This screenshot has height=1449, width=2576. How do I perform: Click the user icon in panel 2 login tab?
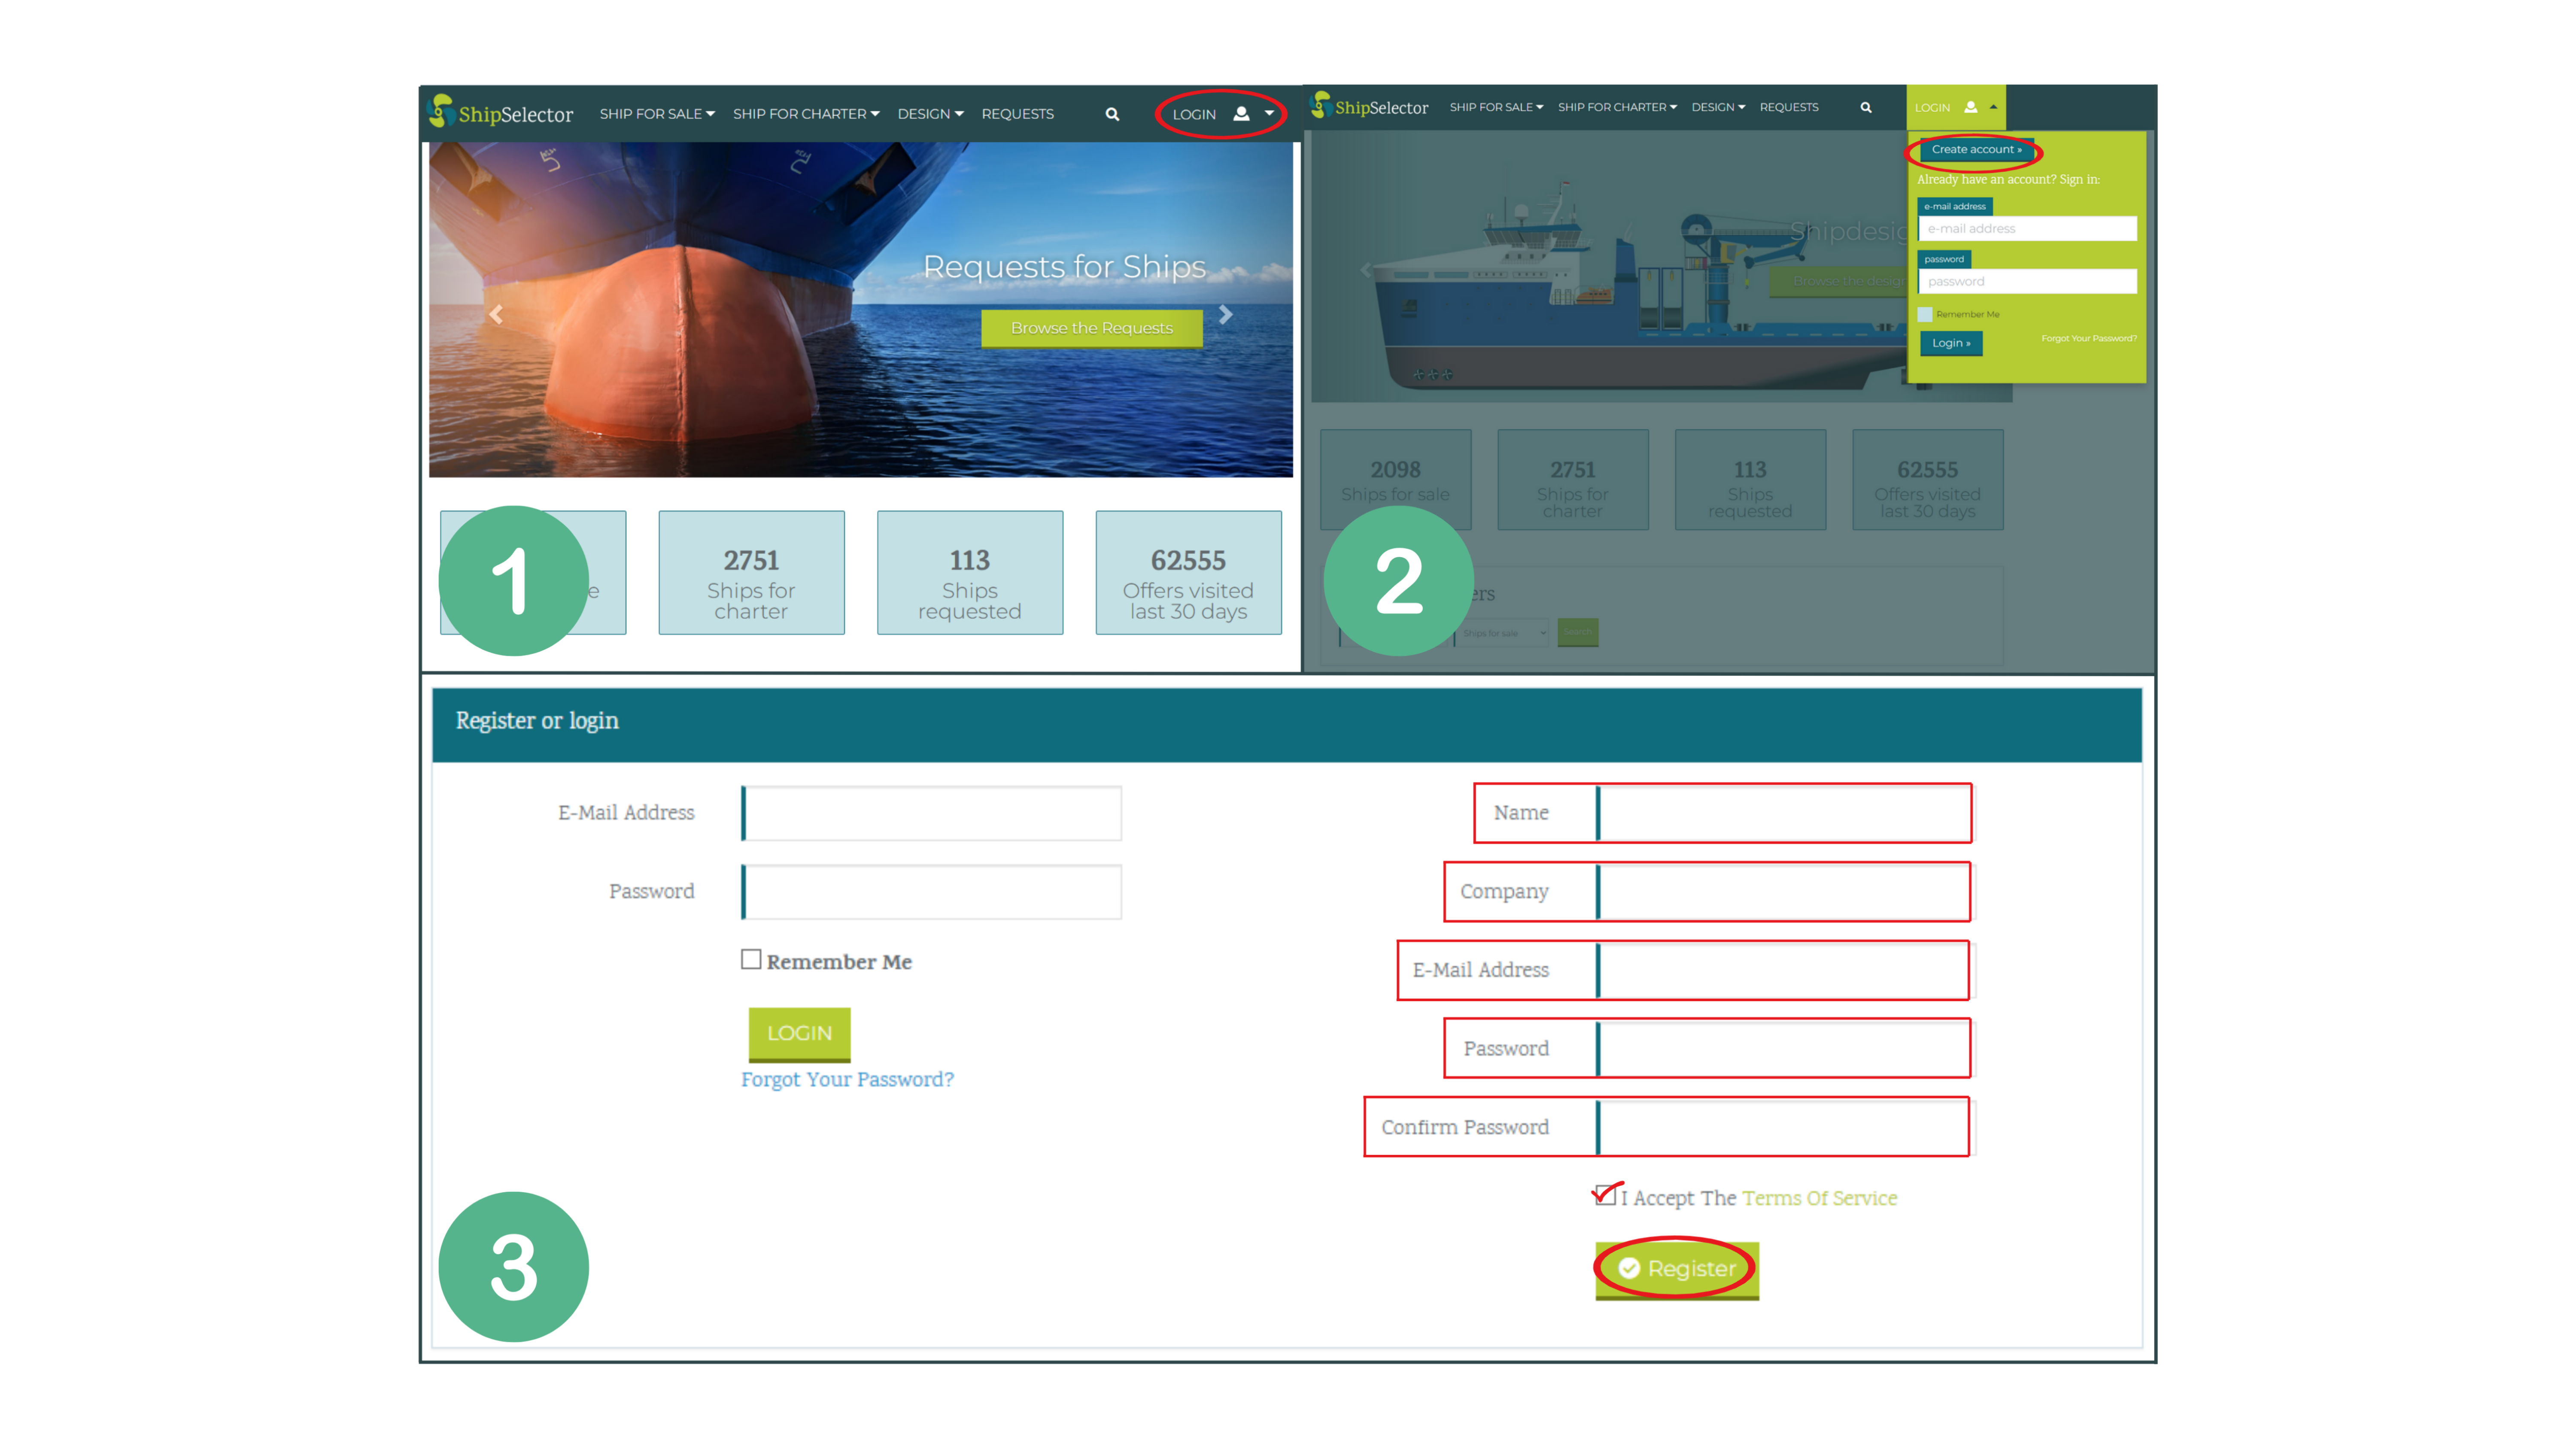click(x=1971, y=107)
